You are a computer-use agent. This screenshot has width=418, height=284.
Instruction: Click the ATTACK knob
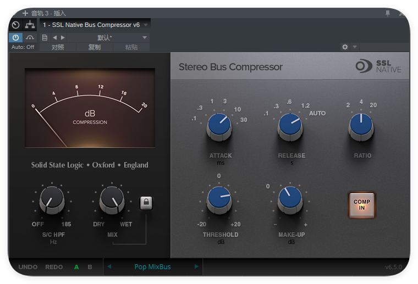click(x=219, y=126)
